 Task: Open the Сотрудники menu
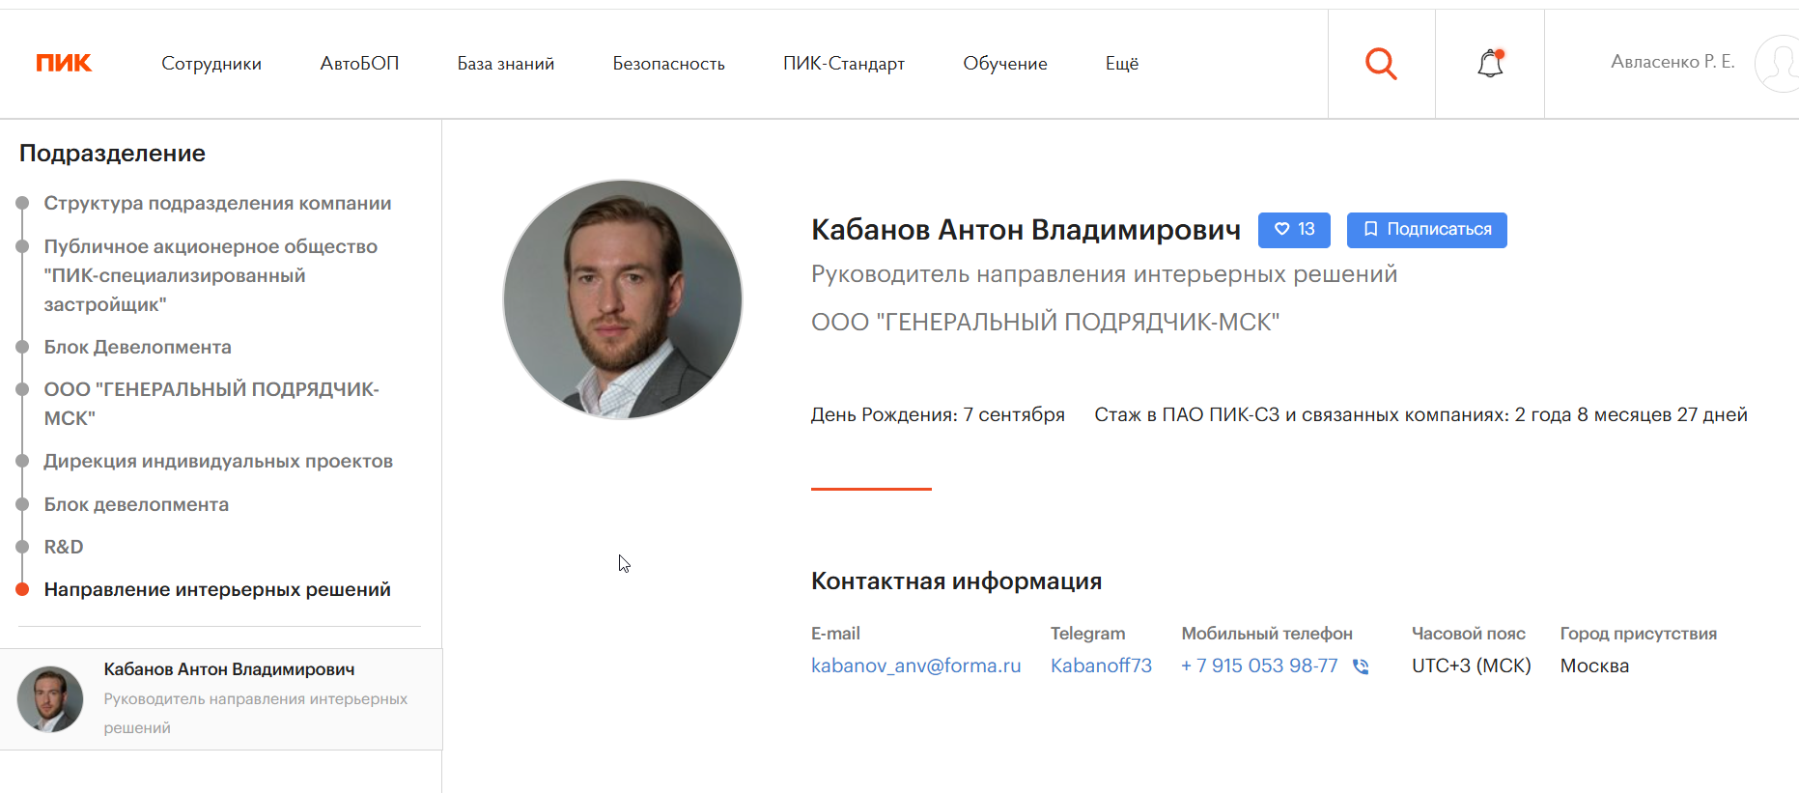click(211, 64)
